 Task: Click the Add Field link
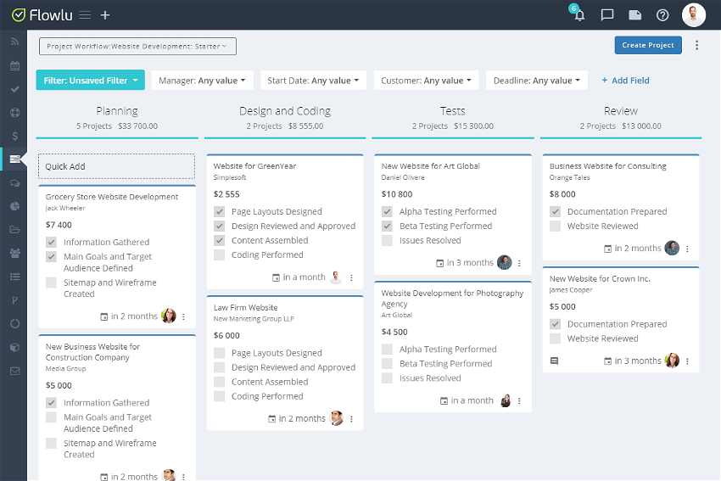pos(625,81)
